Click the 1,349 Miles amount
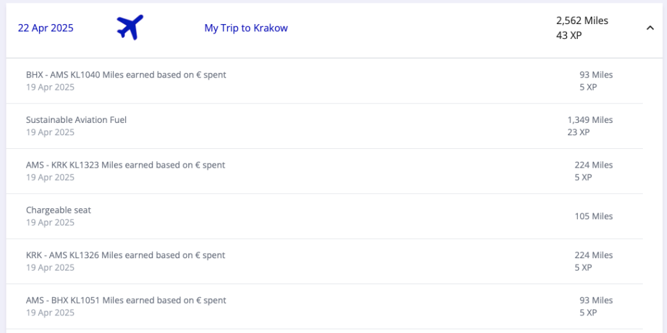 click(589, 120)
